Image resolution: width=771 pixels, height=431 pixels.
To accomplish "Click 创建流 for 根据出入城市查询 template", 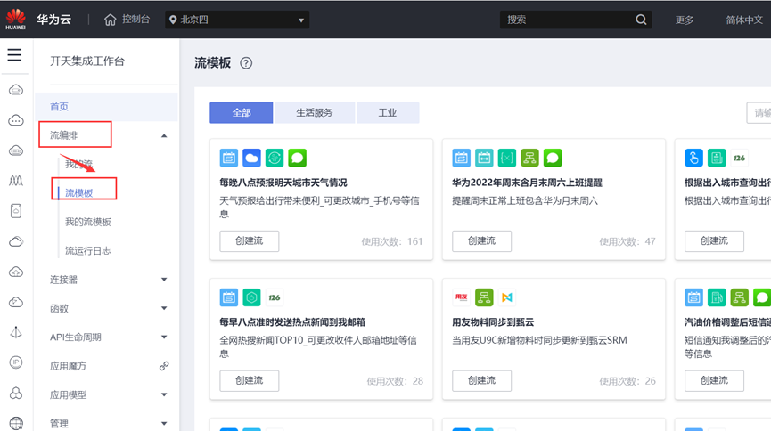I will tap(714, 240).
